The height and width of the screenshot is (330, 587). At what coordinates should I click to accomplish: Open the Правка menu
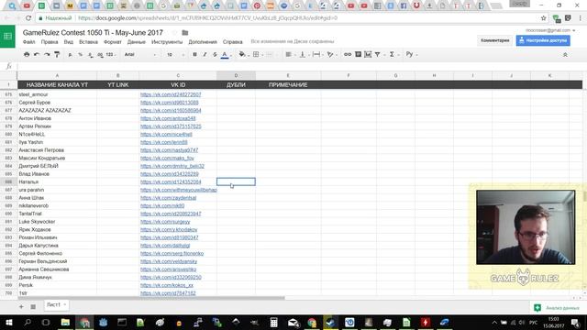point(50,42)
